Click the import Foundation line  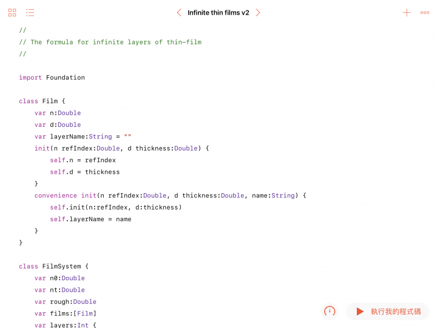52,78
